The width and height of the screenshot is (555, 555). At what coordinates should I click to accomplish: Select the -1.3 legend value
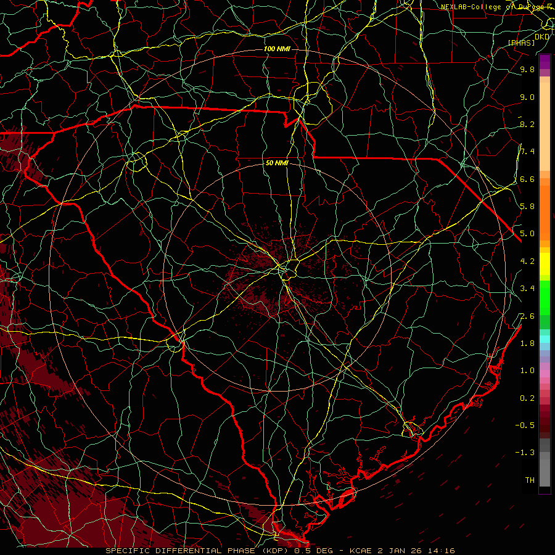(525, 453)
